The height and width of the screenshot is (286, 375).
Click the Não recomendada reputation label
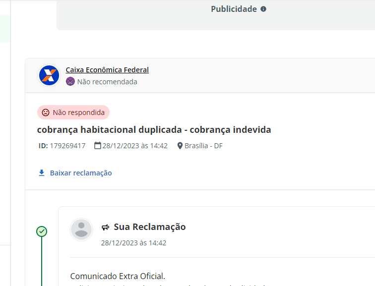point(107,82)
